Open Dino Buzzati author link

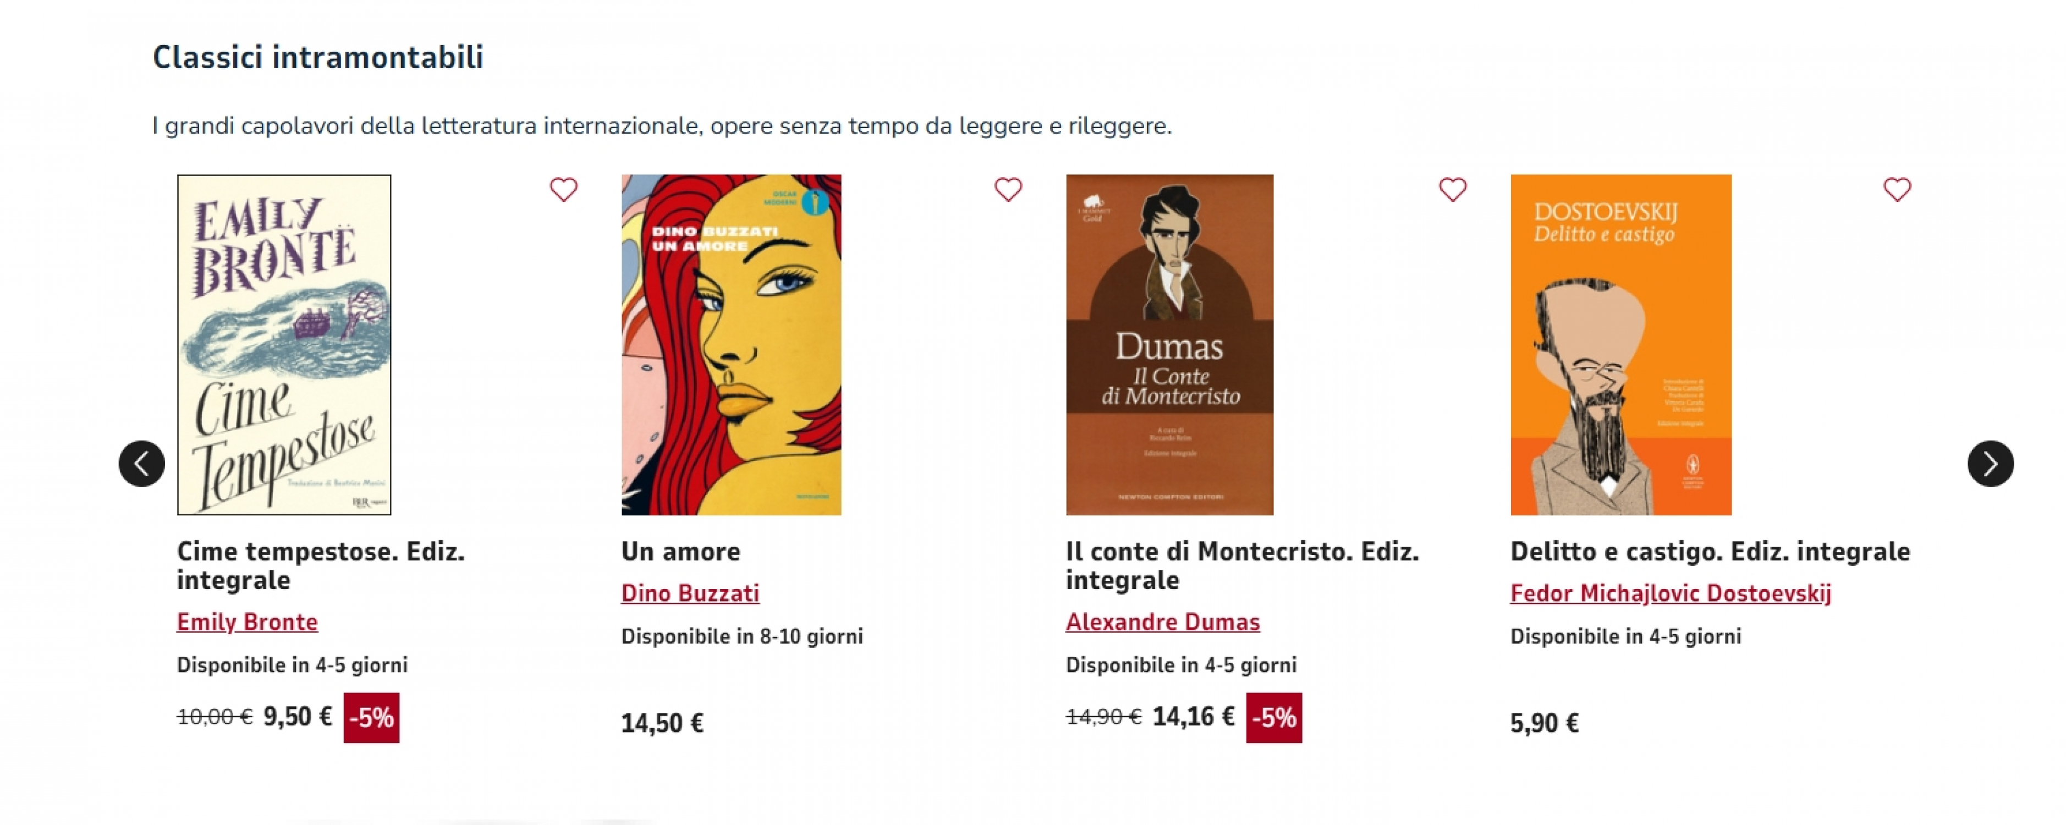click(690, 593)
